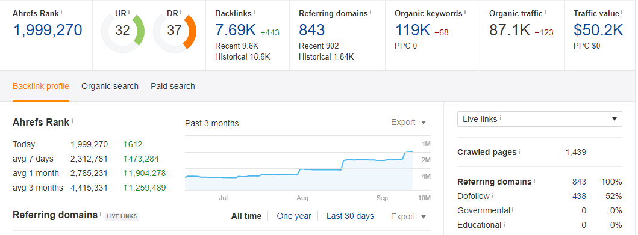Click 'Past 3 months' chart label
638x235 pixels.
tap(212, 123)
